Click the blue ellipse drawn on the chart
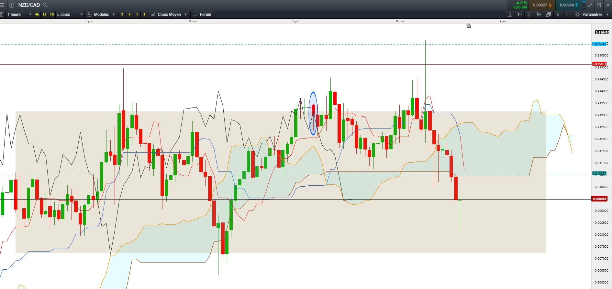 pos(313,113)
